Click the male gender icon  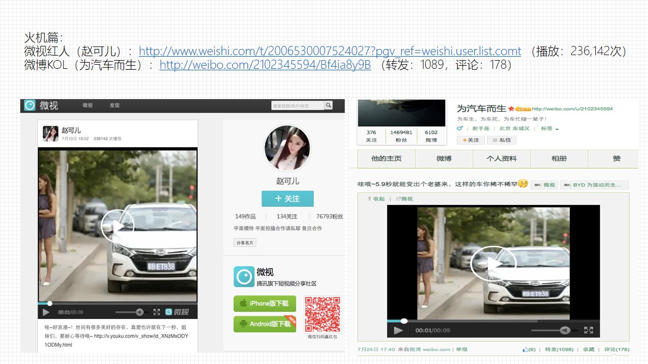pyautogui.click(x=460, y=128)
